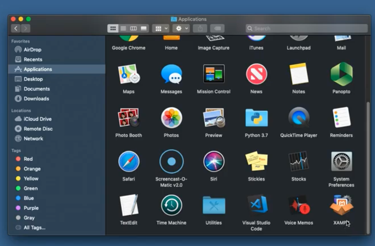Go to Desktop in the sidebar
375x246 pixels.
pyautogui.click(x=57, y=79)
